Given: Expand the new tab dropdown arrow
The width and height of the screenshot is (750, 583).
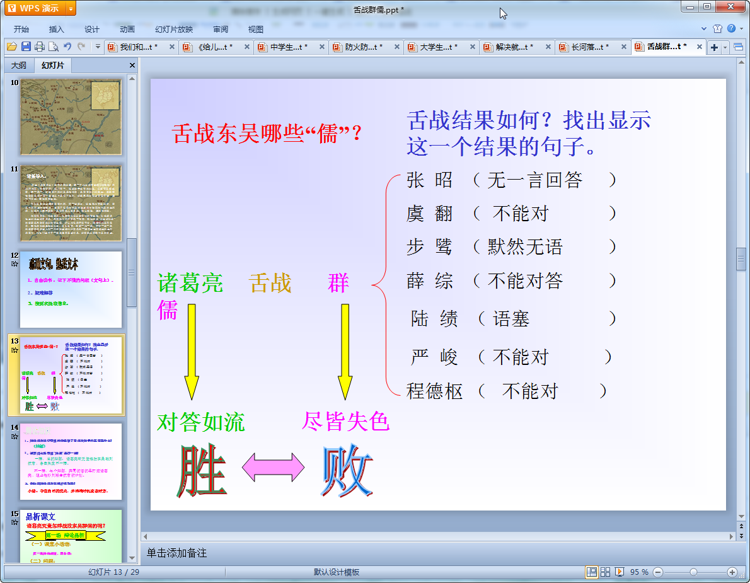Looking at the screenshot, I should point(725,47).
